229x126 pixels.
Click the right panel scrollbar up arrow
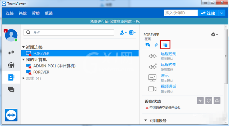pyautogui.click(x=226, y=27)
